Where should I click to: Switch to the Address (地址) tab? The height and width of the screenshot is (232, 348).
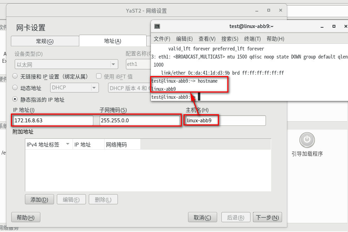click(113, 41)
